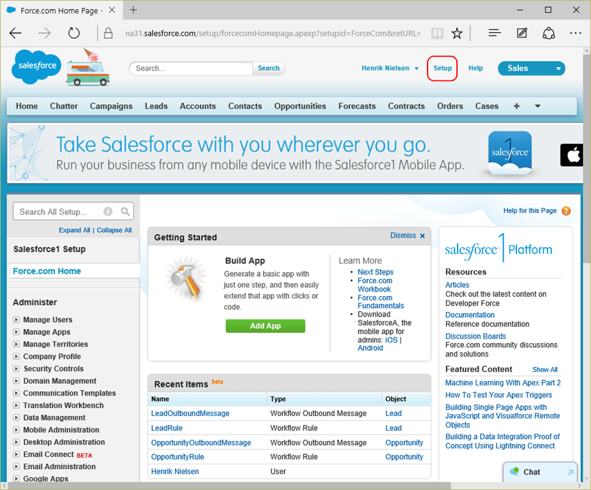Open the reading view book icon

[x=437, y=33]
